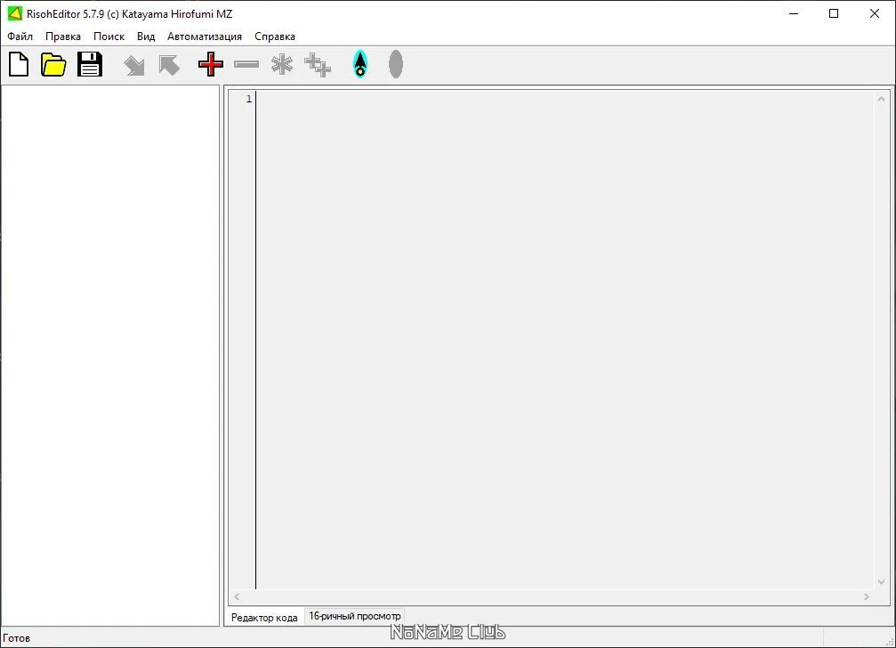Create a new file with the blank page icon
Viewport: 896px width, 648px height.
pos(19,64)
